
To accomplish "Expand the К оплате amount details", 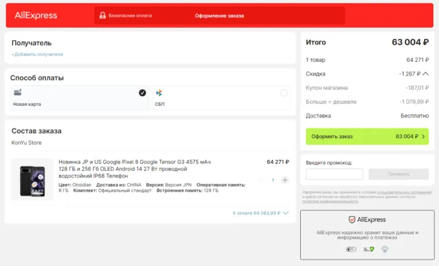I will (285, 212).
